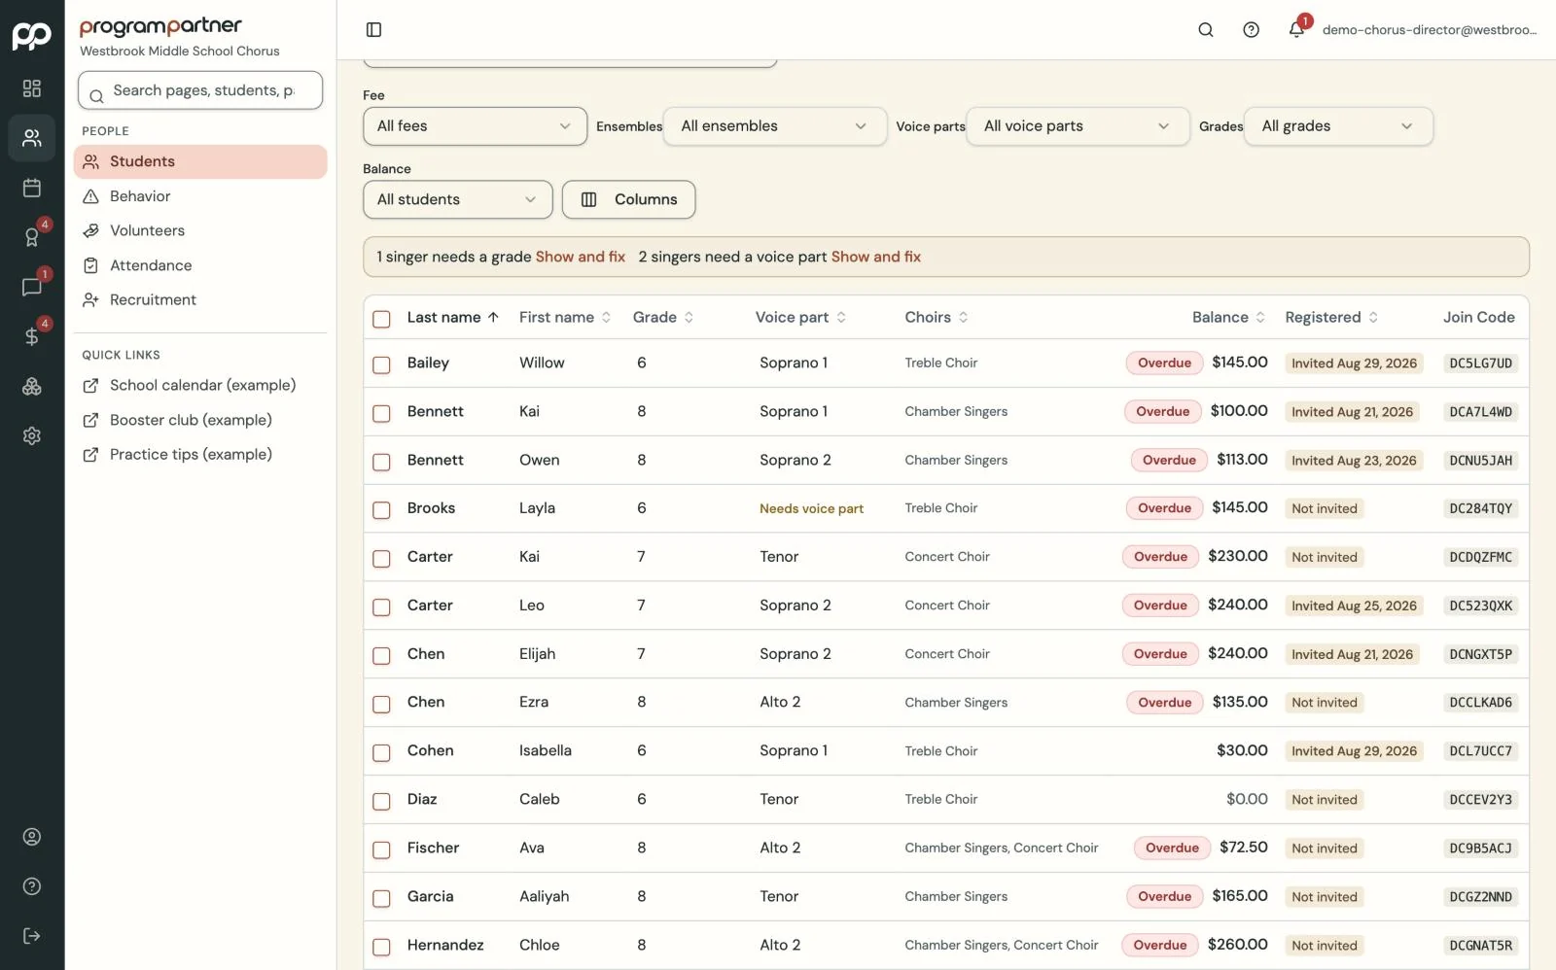Viewport: 1556px width, 970px height.
Task: Expand the All students balance dropdown
Action: click(x=458, y=199)
